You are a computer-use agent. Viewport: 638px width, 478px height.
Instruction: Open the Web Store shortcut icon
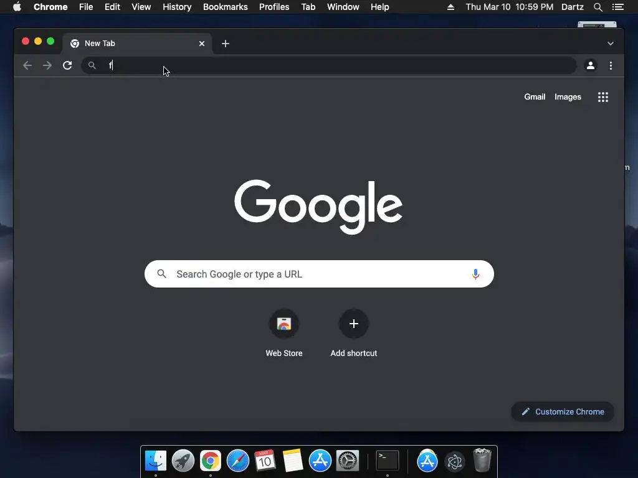[x=284, y=324]
